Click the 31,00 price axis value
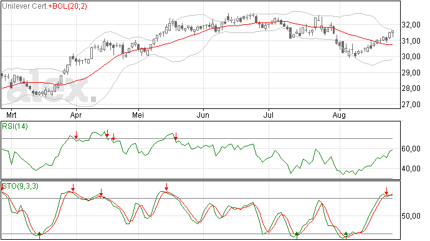The height and width of the screenshot is (241, 430). [x=411, y=41]
